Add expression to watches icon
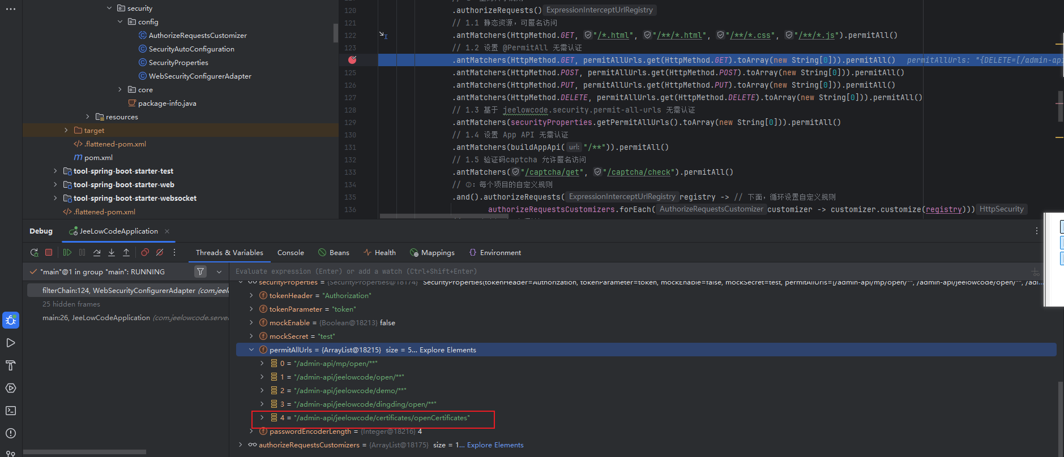 coord(1036,271)
